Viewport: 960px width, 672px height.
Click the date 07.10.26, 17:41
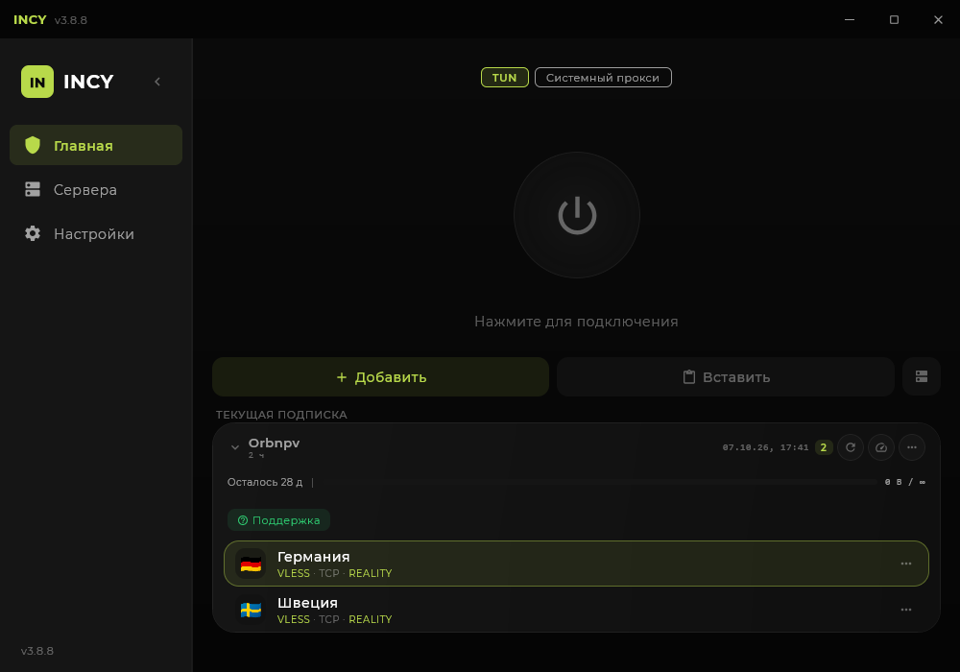click(765, 447)
